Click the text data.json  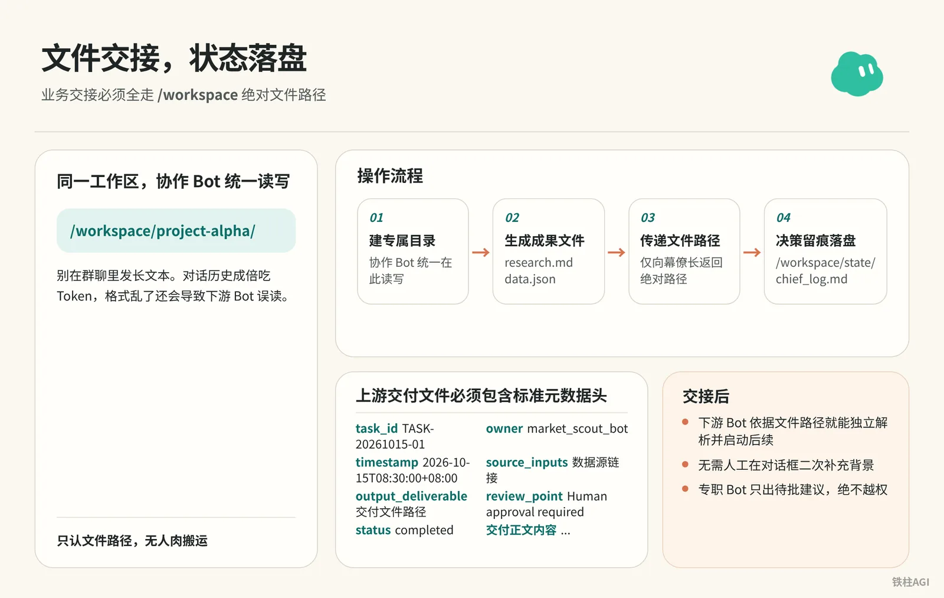tap(530, 279)
